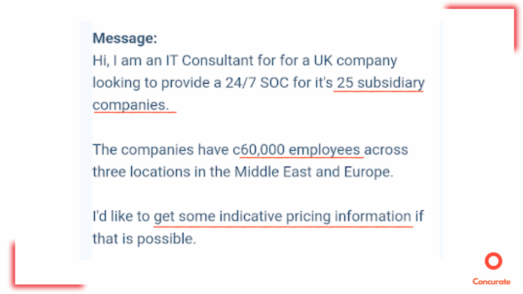Click the light blue left message bar
Image resolution: width=523 pixels, height=294 pixels.
[x=86, y=140]
